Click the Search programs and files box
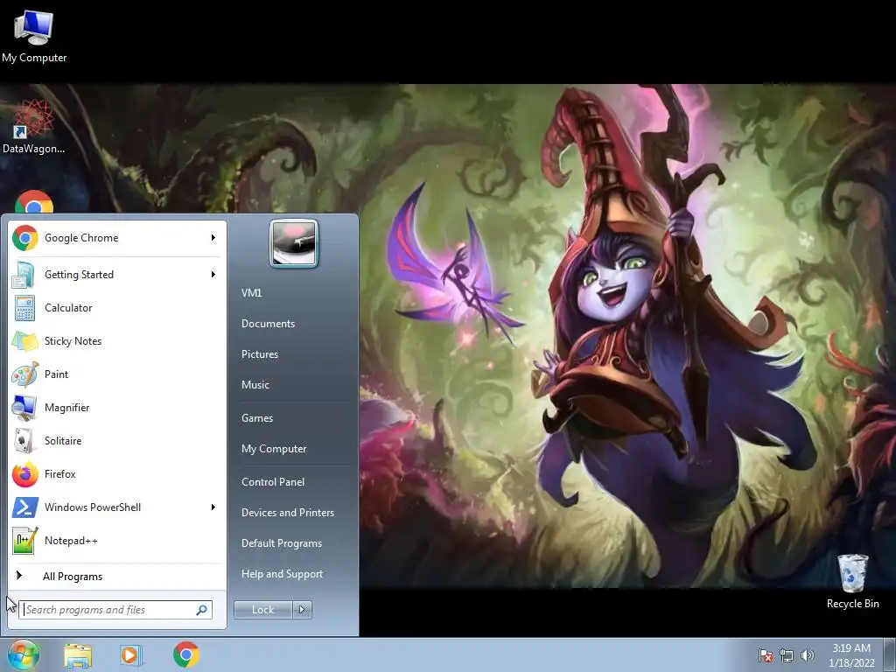 (x=115, y=610)
